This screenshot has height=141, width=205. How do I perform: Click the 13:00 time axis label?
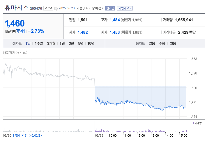pos(155,135)
